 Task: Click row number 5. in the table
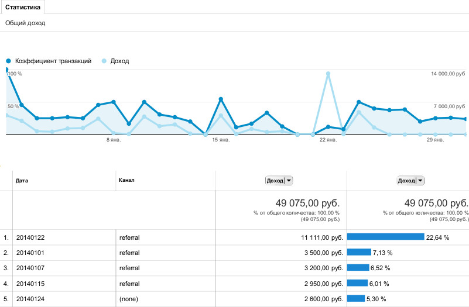coord(6,299)
